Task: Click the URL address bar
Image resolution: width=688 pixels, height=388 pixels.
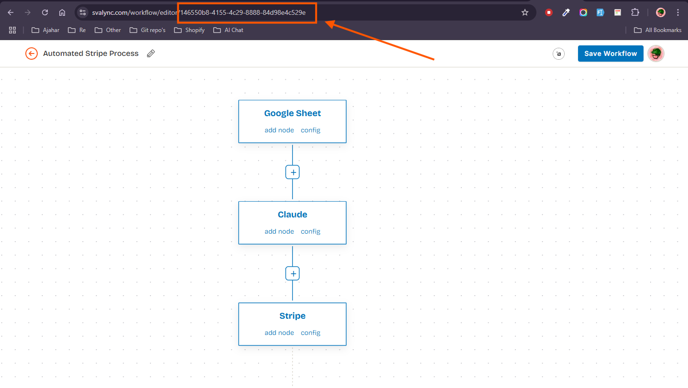Action: point(306,12)
